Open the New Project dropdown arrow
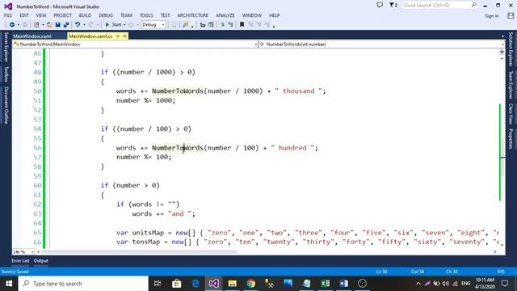This screenshot has width=517, height=291. [43, 25]
